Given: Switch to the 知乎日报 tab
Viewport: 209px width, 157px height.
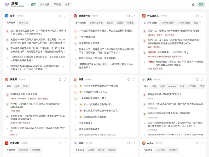Looking at the screenshot, I should (24, 23).
